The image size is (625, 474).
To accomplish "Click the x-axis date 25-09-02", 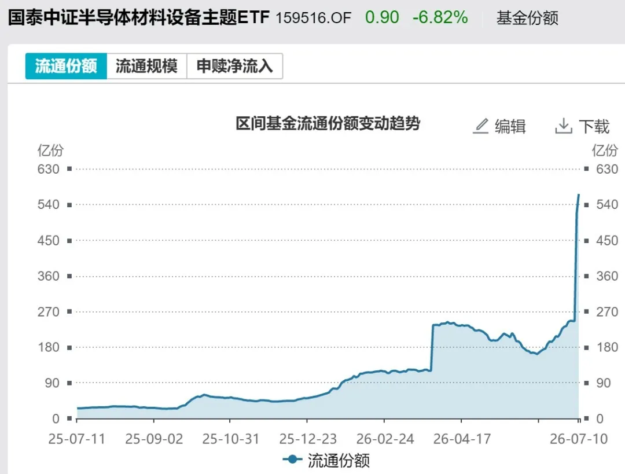I will (x=154, y=439).
